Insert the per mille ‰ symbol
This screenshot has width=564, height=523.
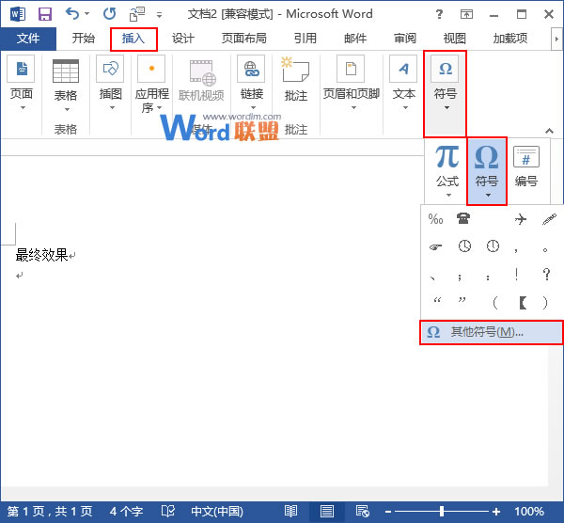tap(435, 218)
